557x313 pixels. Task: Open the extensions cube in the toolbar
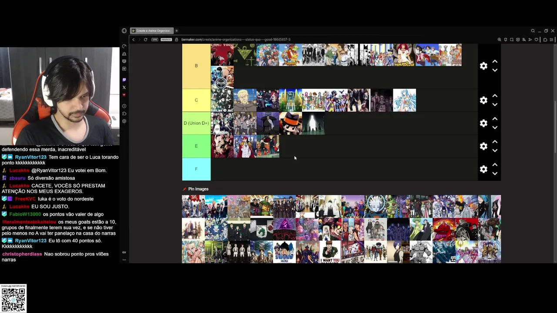545,40
